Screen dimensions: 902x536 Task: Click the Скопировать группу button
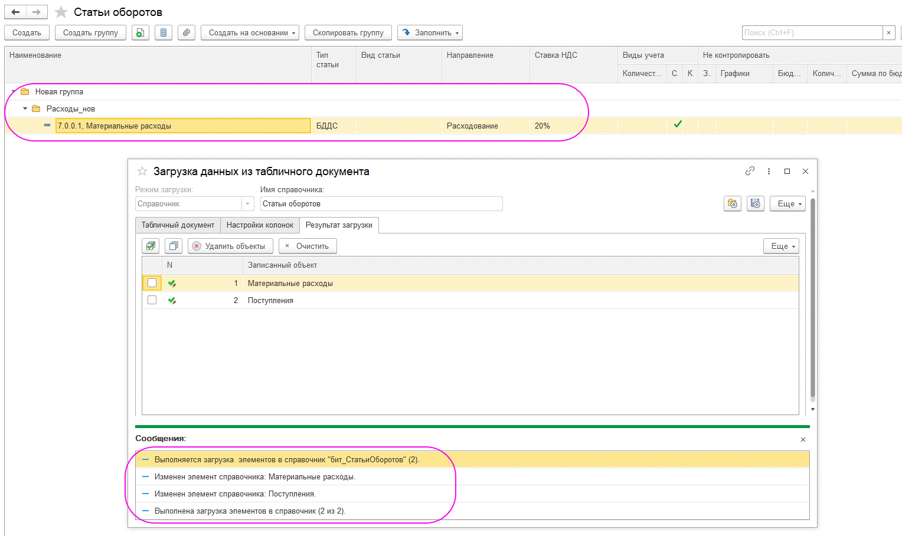(x=348, y=32)
